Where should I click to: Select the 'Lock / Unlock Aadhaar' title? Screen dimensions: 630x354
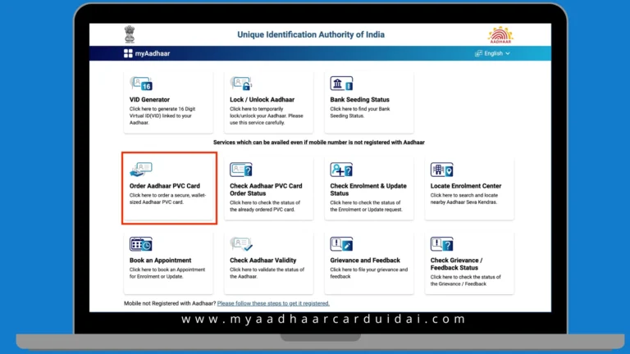[x=262, y=99]
